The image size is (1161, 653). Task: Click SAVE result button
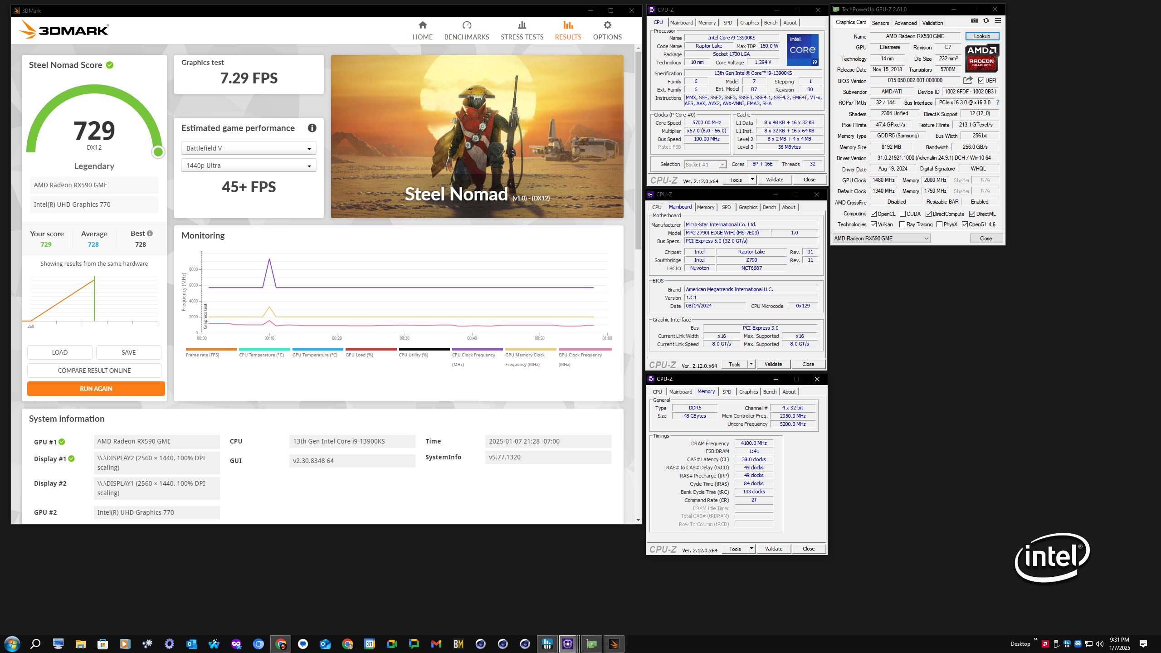pos(129,352)
